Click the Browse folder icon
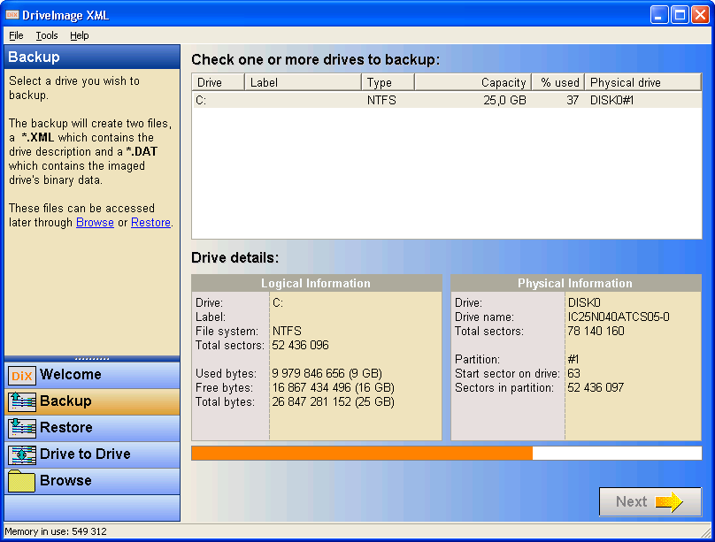This screenshot has height=542, width=715. 21,481
